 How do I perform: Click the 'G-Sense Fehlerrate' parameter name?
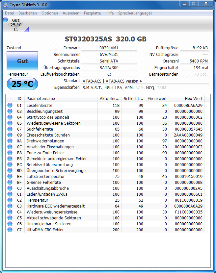pos(44,183)
